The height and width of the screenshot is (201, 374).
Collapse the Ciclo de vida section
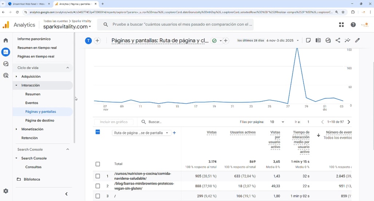click(x=68, y=68)
